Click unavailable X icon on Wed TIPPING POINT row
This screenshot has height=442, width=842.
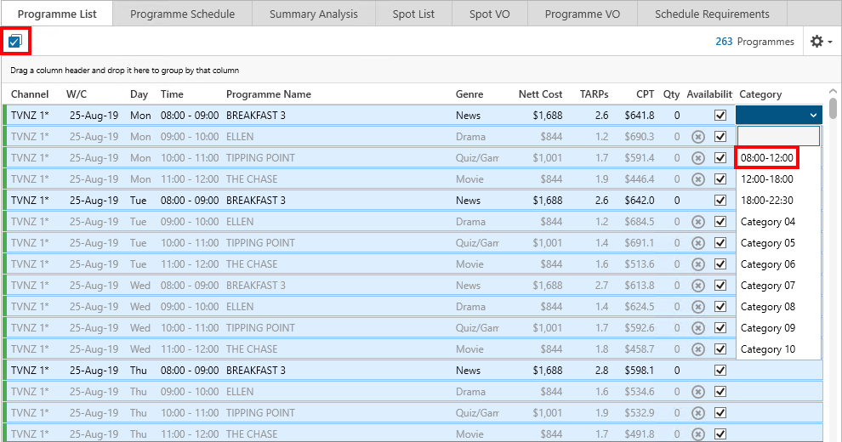[697, 328]
